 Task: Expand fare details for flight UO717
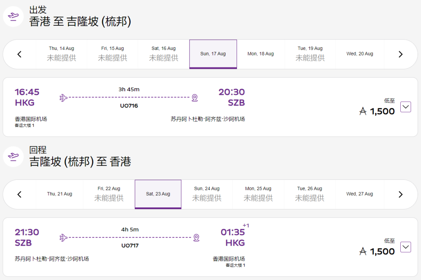405,247
